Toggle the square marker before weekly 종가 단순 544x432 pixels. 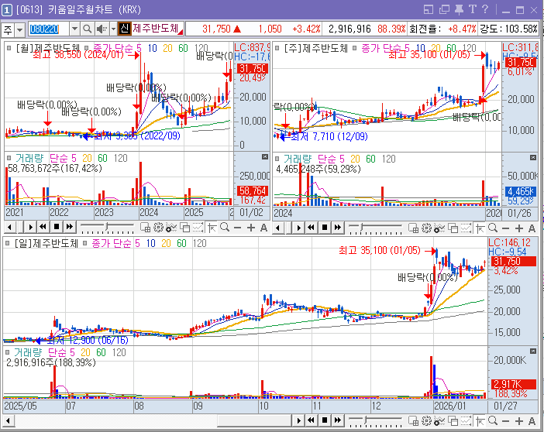coord(354,48)
